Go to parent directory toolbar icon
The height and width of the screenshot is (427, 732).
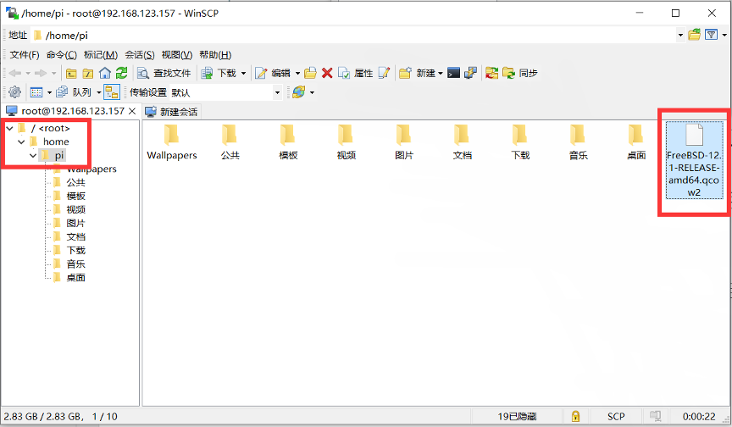[71, 73]
